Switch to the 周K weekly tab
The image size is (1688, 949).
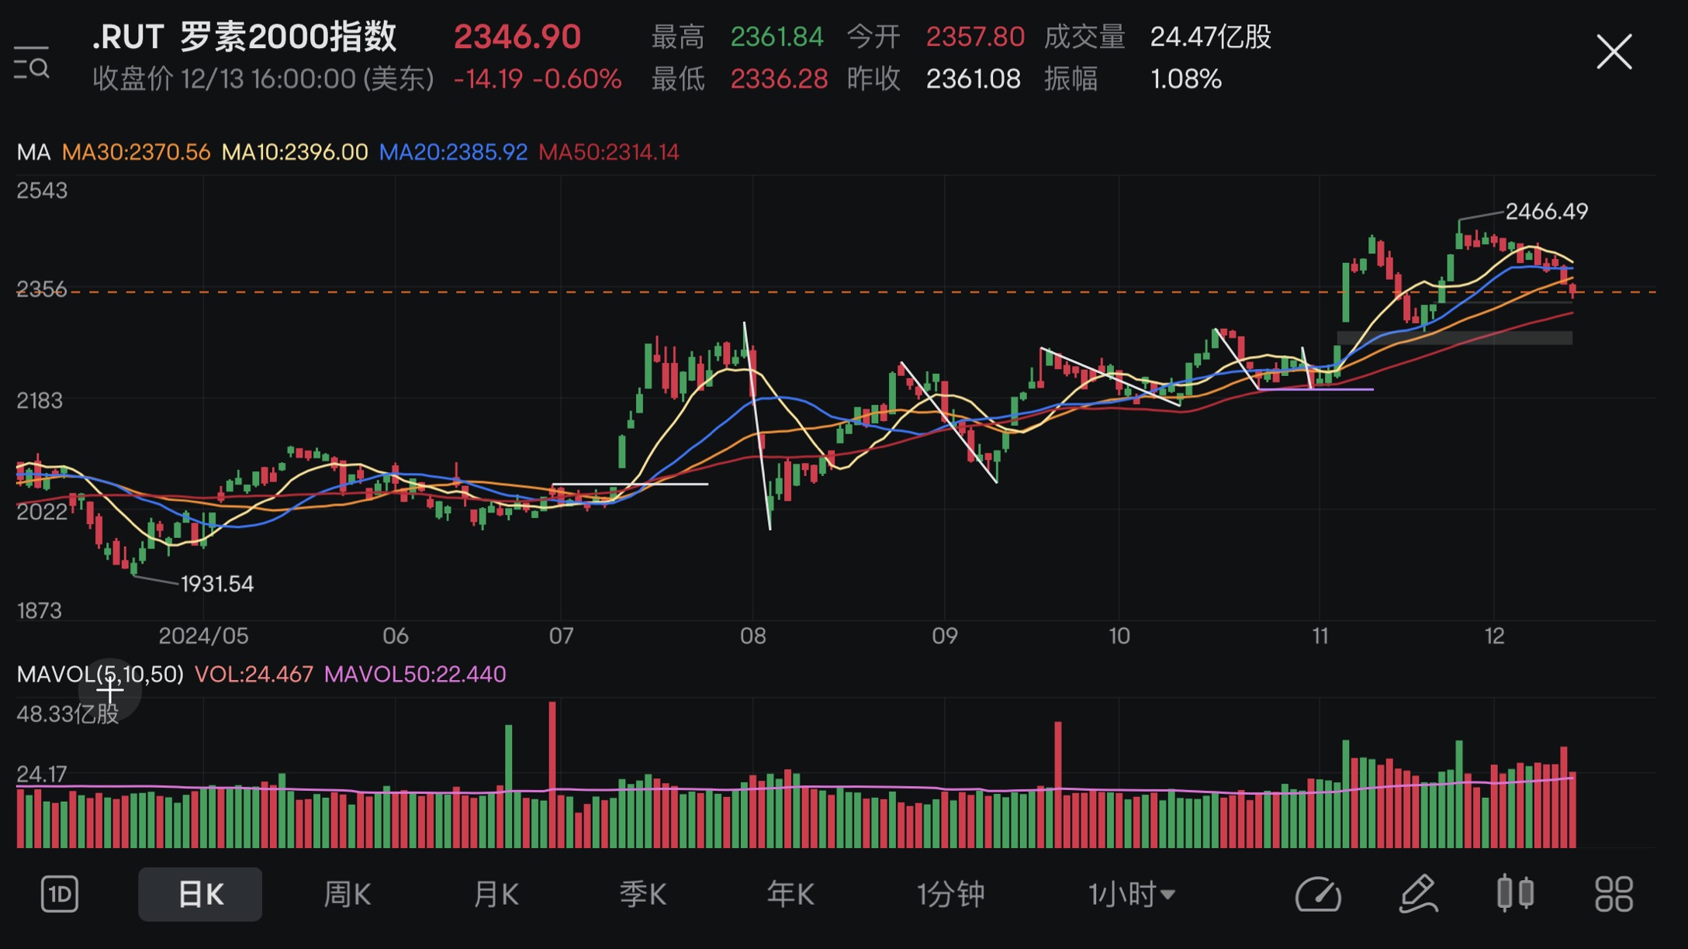[x=347, y=895]
